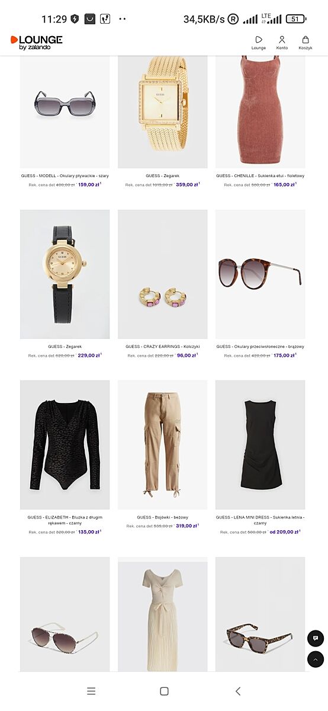The width and height of the screenshot is (328, 711).
Task: Tap the Android home square button
Action: click(164, 691)
